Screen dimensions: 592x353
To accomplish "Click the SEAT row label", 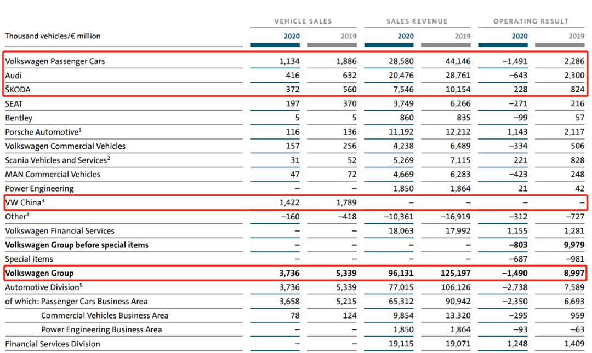I will click(14, 104).
